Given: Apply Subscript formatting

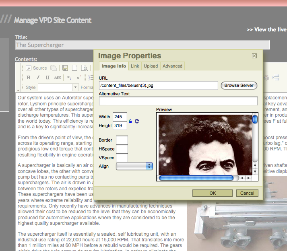Looking at the screenshot, I should [x=69, y=78].
